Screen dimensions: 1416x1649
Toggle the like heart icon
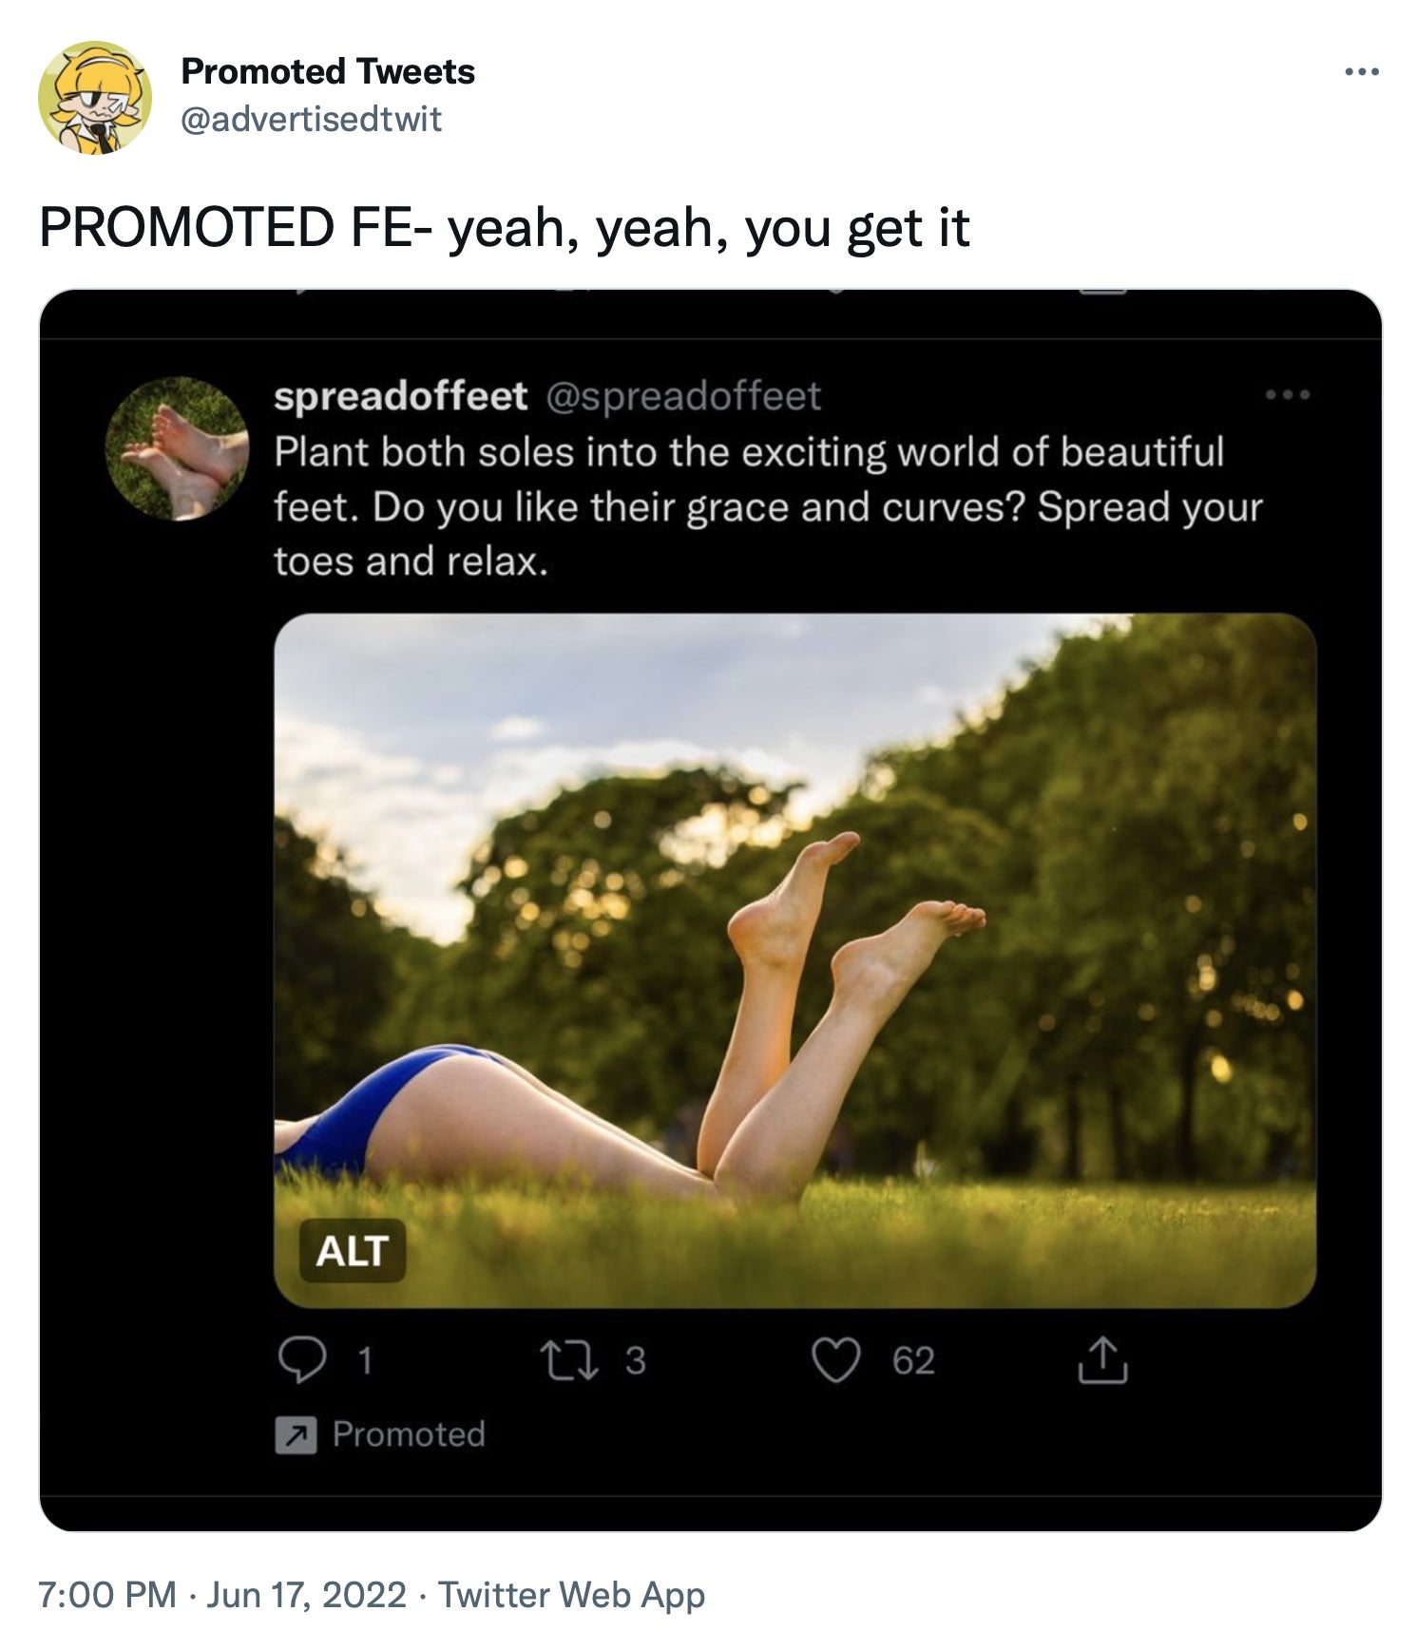coord(835,1360)
